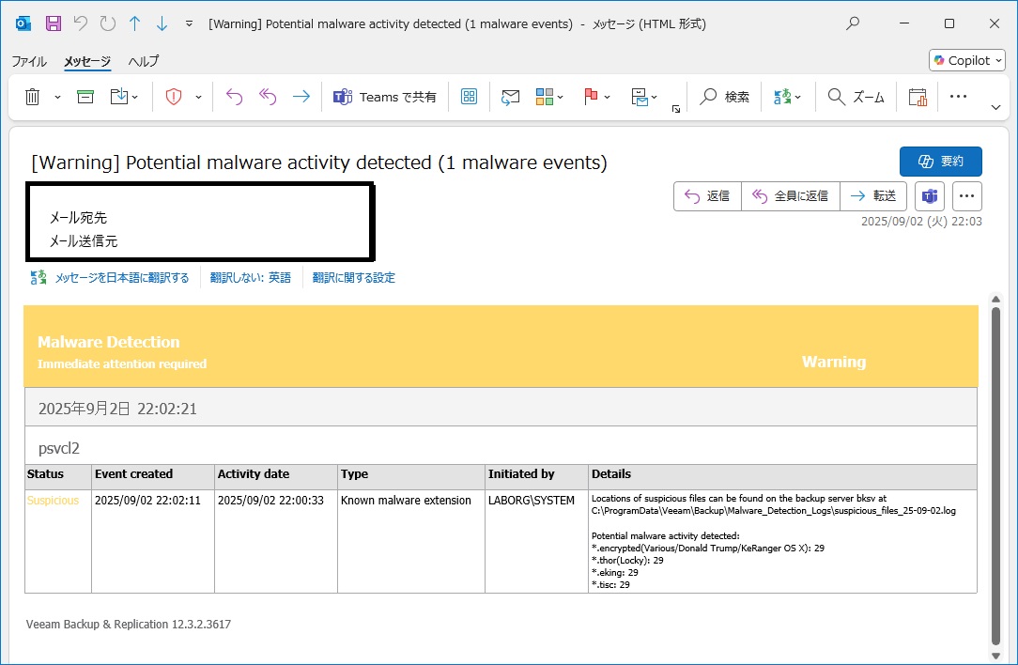Open the report/block shield dropdown arrow

198,97
